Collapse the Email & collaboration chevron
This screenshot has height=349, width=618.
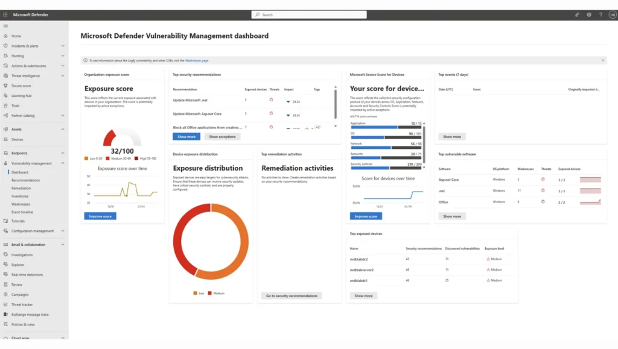63,244
